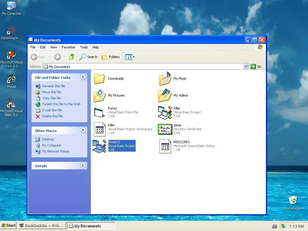This screenshot has width=308, height=231.
Task: Click the keyboard icon in system tray
Action: 274,226
